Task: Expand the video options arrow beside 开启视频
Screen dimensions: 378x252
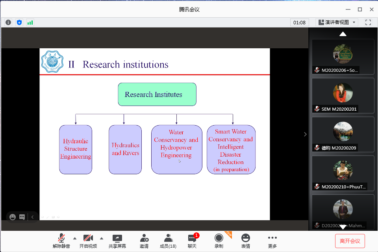Action: [102, 238]
